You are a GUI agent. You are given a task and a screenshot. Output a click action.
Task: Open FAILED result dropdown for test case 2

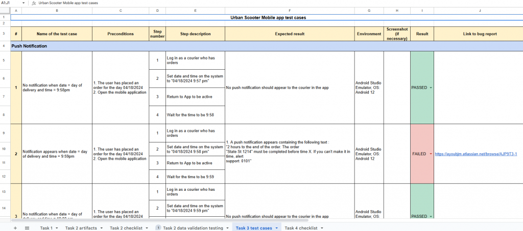coord(431,154)
